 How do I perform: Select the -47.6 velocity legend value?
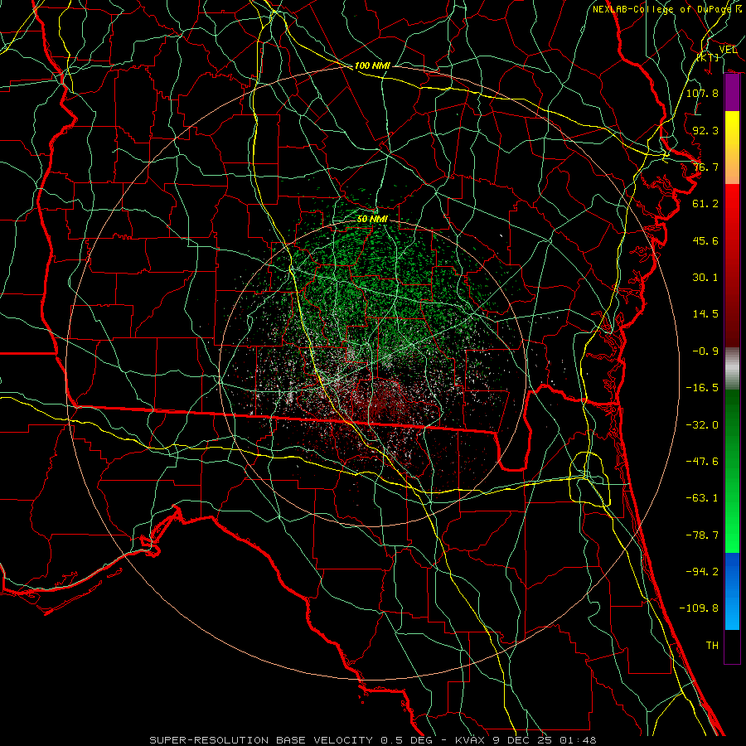click(702, 462)
